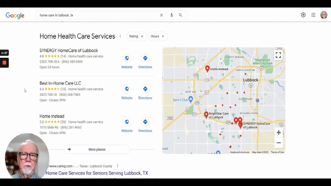The width and height of the screenshot is (331, 186).
Task: Start a voice search with microphone
Action: click(171, 15)
